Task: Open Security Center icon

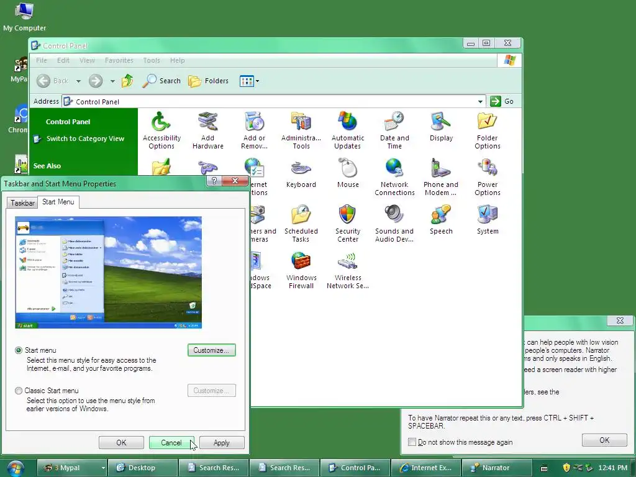Action: (348, 224)
